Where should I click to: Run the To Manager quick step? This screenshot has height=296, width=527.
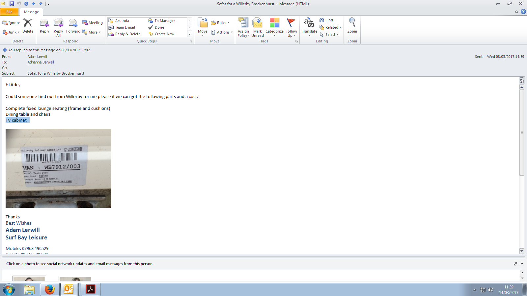(x=161, y=21)
